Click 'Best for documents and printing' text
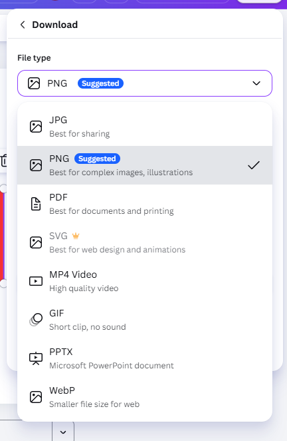 [x=112, y=211]
